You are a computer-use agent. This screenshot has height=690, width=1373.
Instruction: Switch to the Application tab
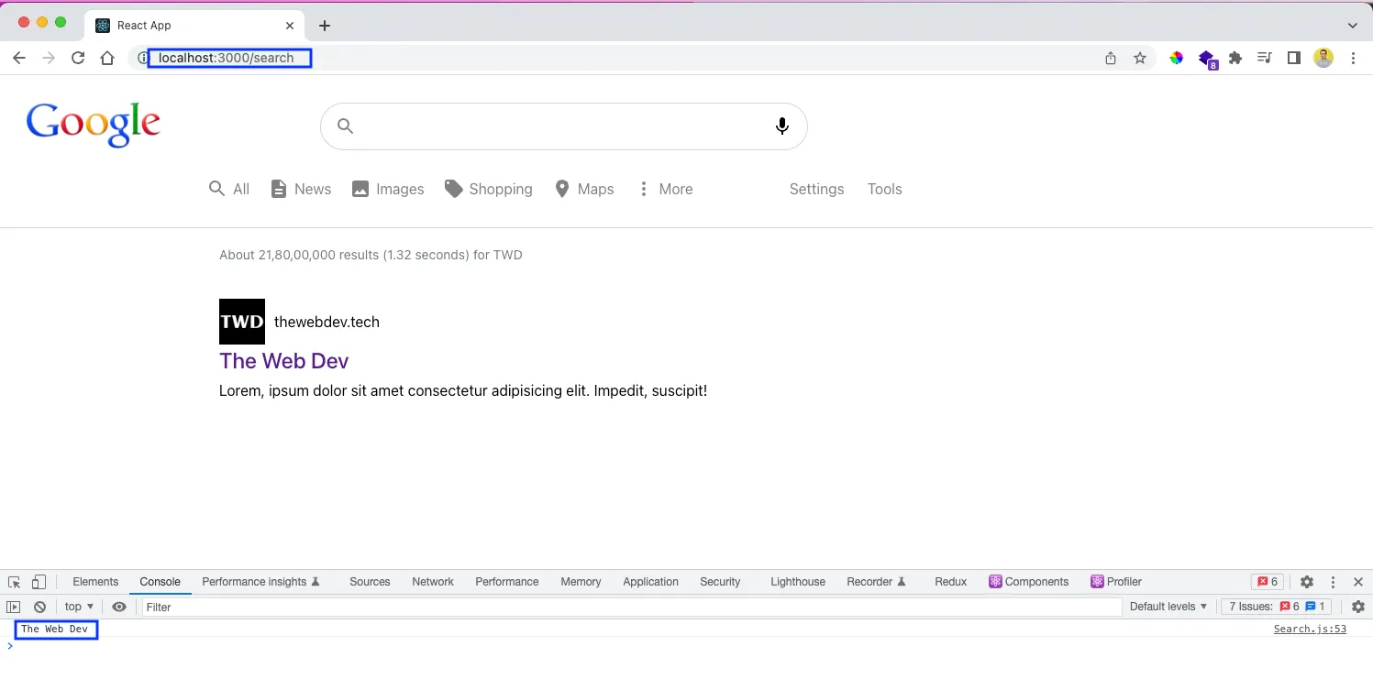650,582
